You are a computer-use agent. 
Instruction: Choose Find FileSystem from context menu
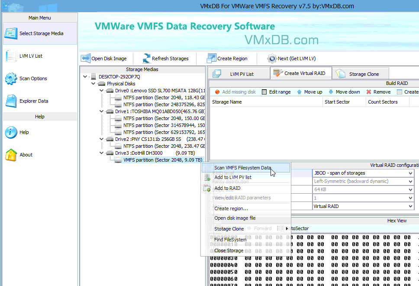(x=246, y=240)
